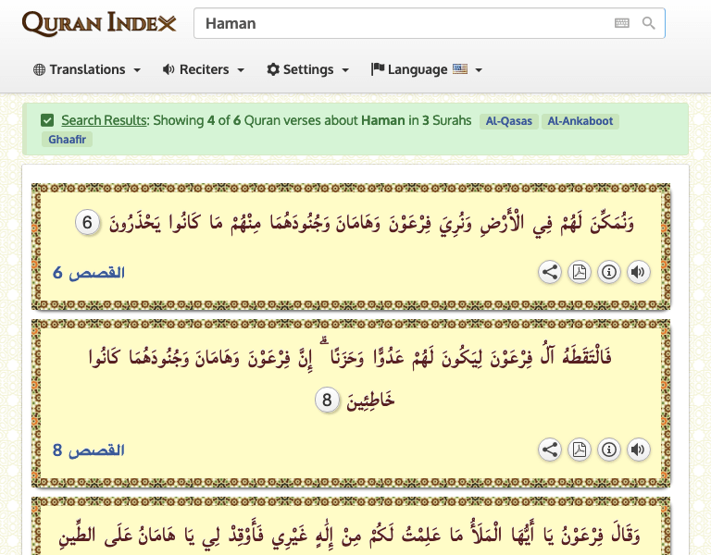
Task: Toggle the Search Results checkbox
Action: pos(47,120)
